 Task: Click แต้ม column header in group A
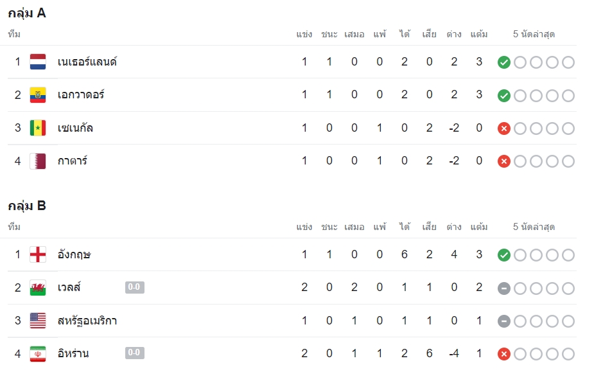point(479,34)
